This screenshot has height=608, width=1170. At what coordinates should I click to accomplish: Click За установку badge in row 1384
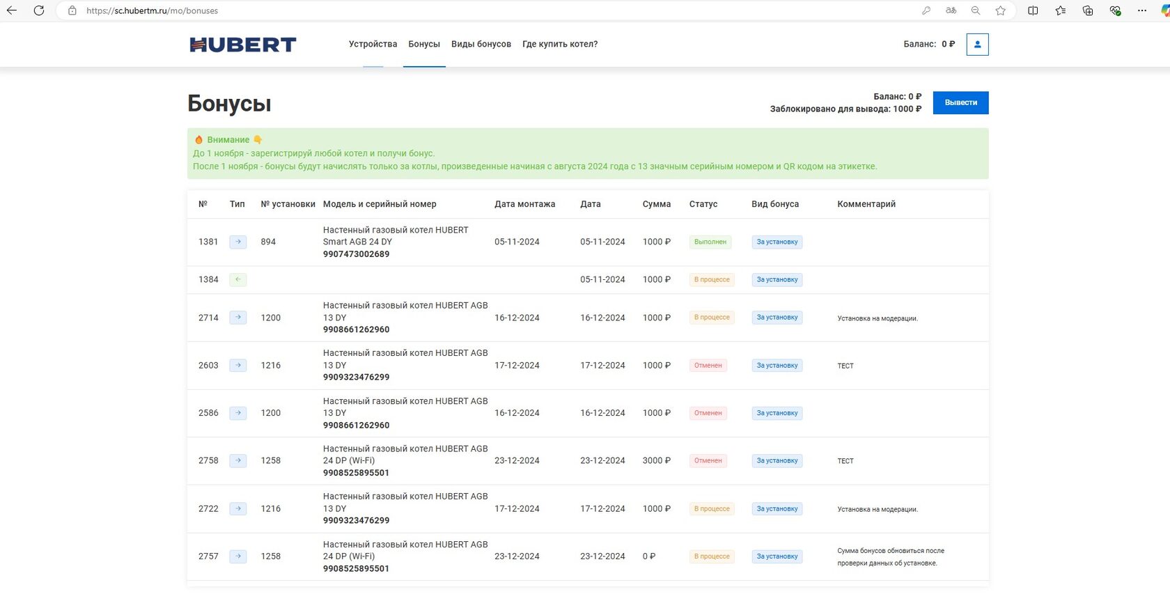coord(777,279)
